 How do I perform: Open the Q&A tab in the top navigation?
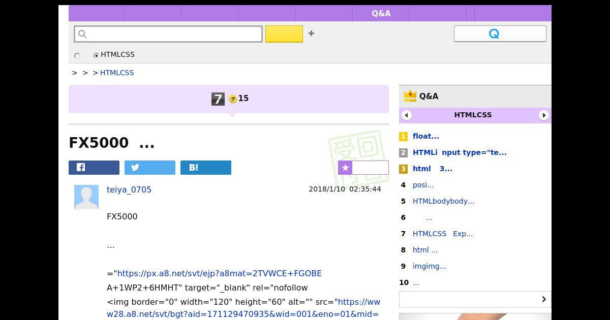coord(381,13)
